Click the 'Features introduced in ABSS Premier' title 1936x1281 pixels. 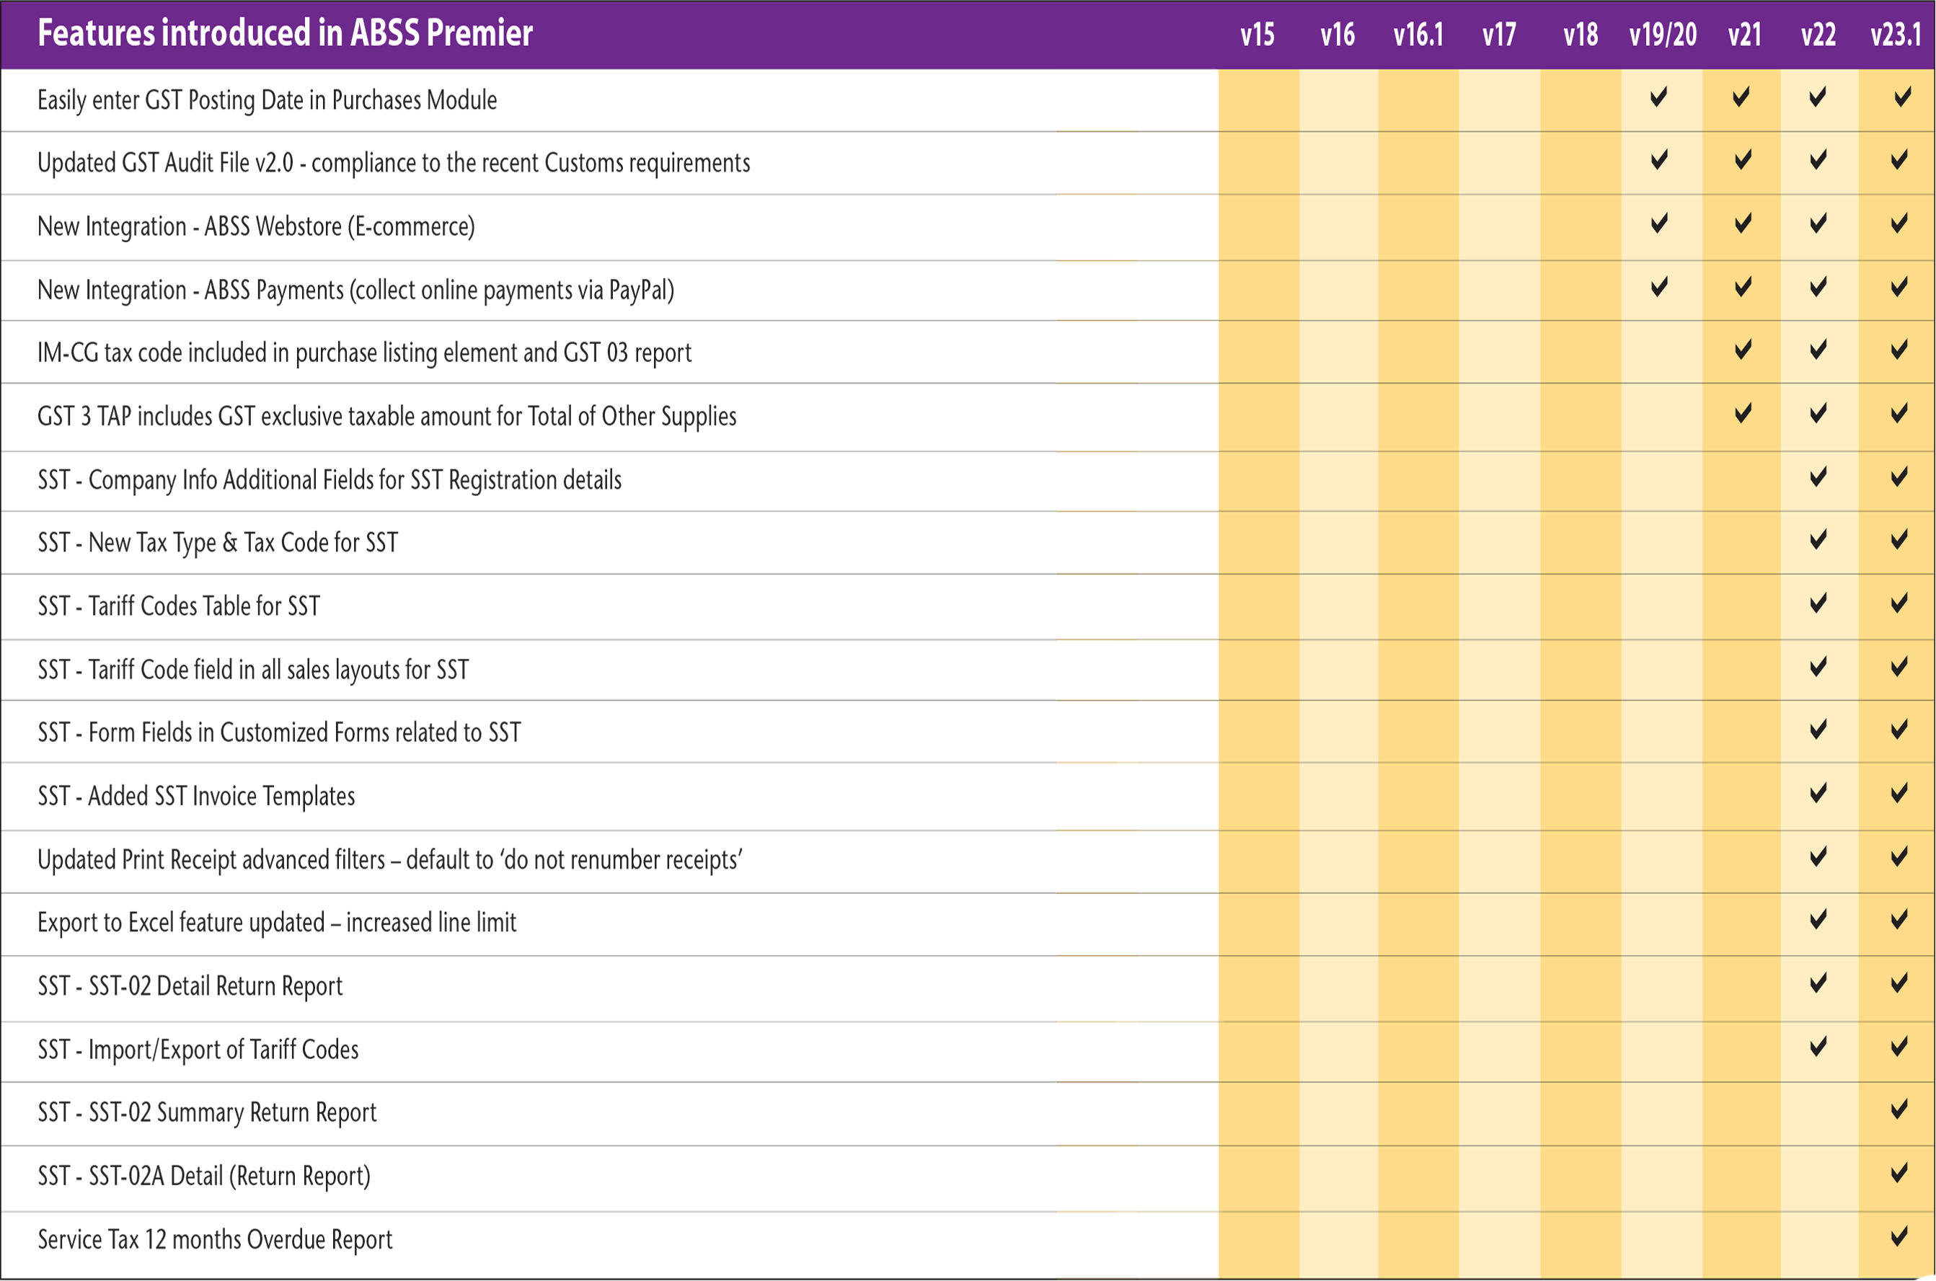(286, 33)
